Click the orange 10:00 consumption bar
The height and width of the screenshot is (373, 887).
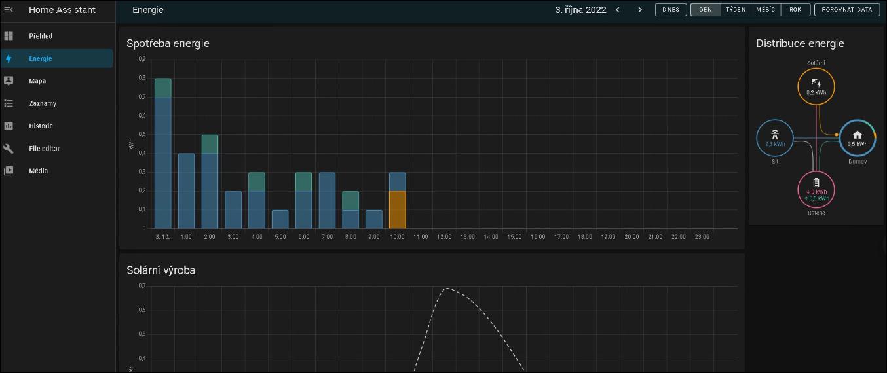pyautogui.click(x=398, y=209)
